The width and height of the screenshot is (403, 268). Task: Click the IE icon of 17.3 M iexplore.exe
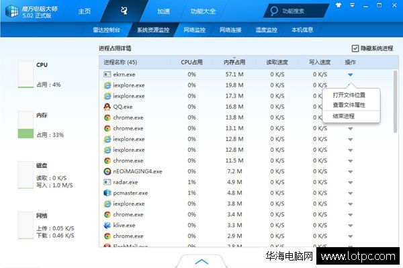click(x=107, y=96)
